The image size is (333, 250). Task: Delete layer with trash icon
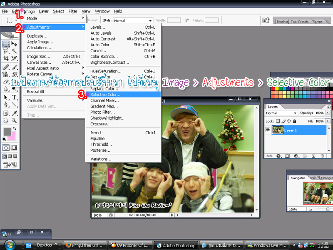point(322,156)
